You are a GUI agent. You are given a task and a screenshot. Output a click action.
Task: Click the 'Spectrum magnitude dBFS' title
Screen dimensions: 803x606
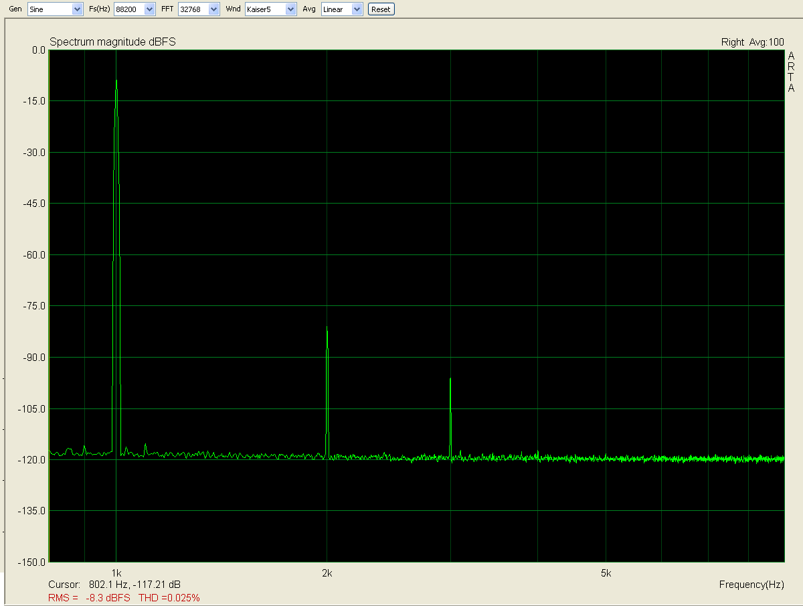tap(112, 42)
